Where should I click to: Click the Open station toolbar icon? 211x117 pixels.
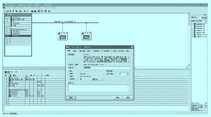point(8,11)
